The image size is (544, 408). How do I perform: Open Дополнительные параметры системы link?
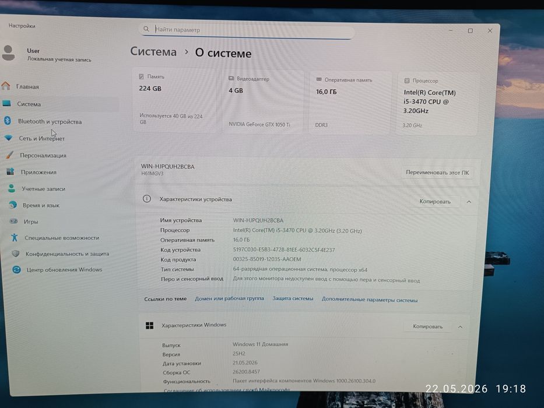pos(370,300)
